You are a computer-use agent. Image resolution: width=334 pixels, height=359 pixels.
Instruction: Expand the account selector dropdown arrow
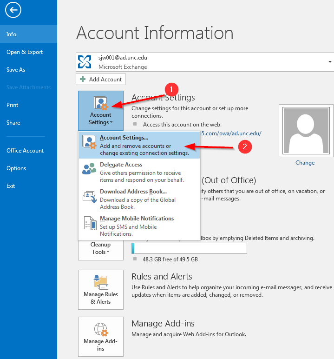point(330,62)
